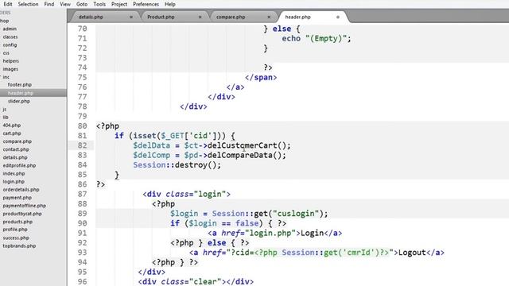
Task: Expand the classes folder
Action: pos(10,37)
